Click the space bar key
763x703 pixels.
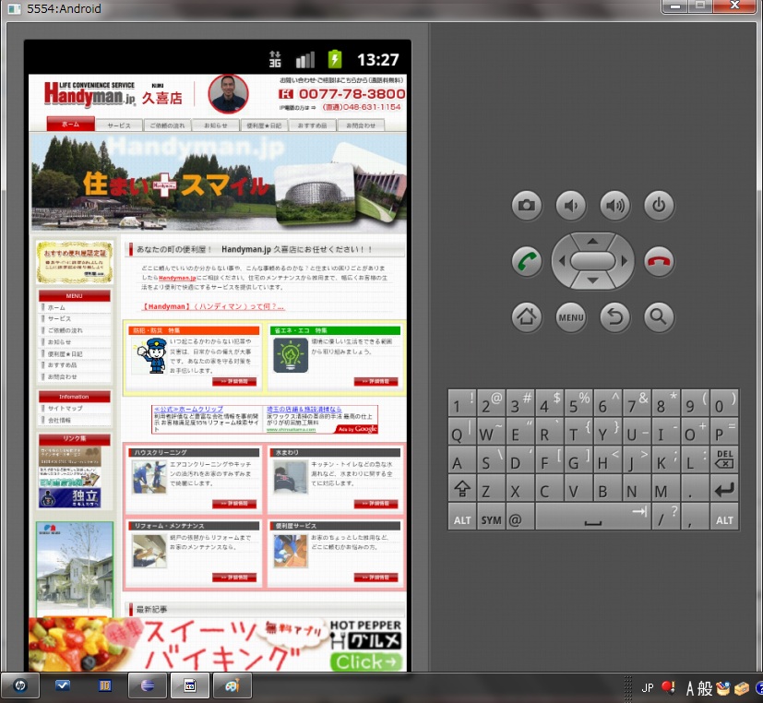[592, 518]
